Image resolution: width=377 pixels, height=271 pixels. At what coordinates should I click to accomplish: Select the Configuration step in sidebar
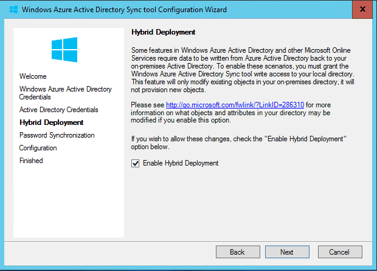38,148
